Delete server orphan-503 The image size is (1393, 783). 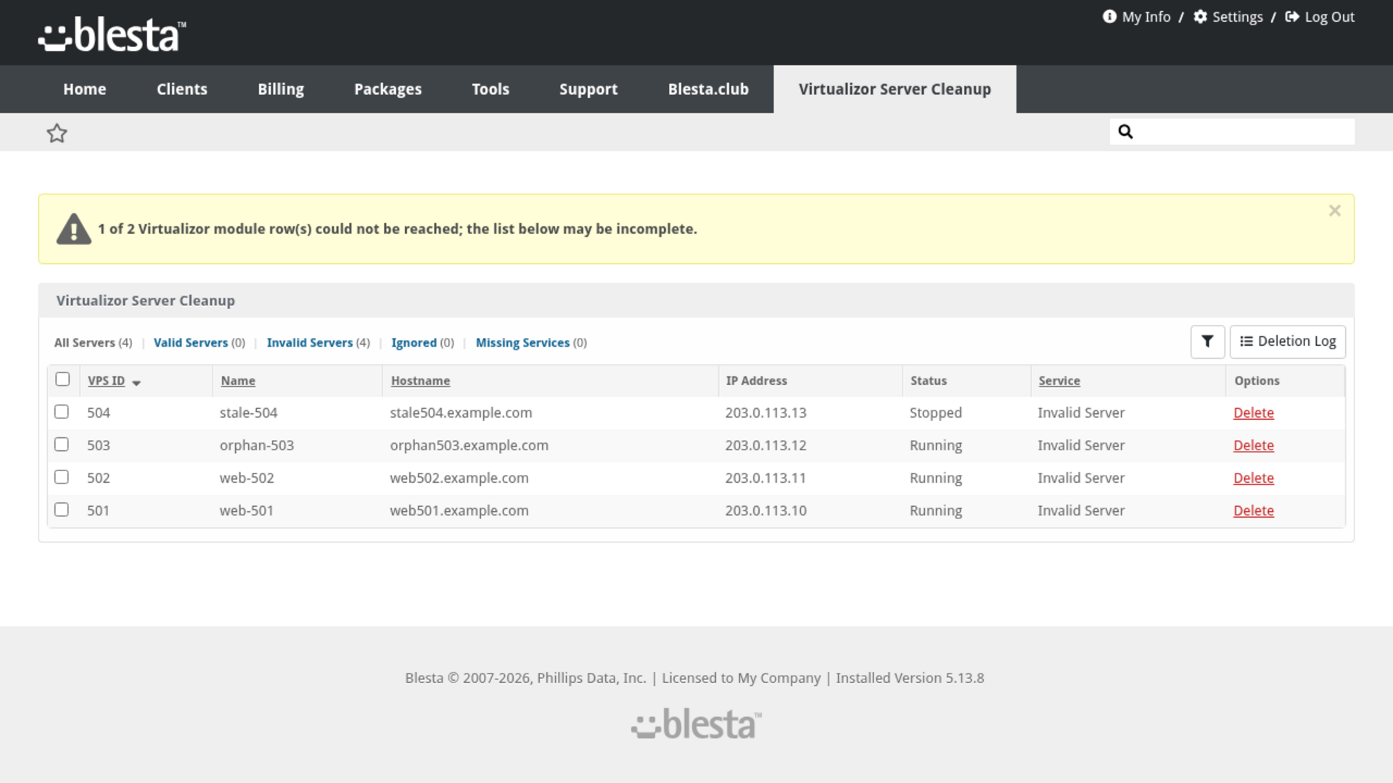(1253, 445)
